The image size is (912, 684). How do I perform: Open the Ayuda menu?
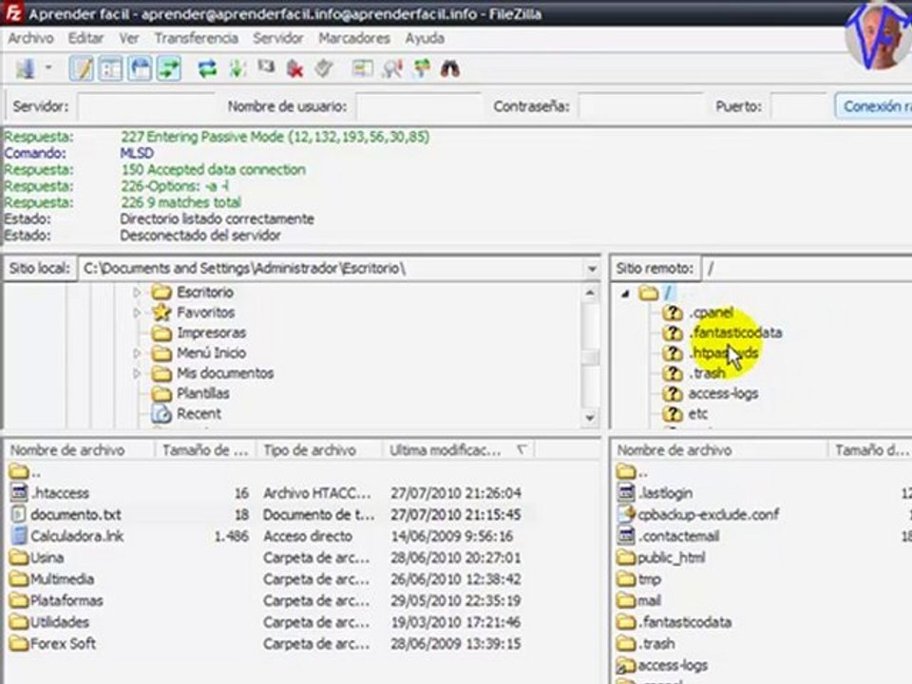click(426, 38)
